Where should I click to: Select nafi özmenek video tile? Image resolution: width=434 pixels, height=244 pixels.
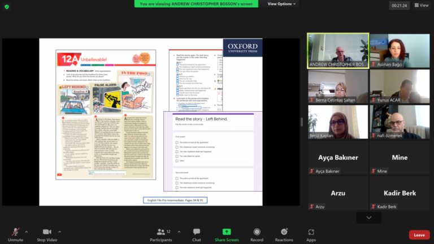(400, 122)
